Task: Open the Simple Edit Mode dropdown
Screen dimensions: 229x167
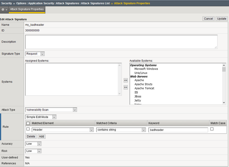Action: click(41, 117)
